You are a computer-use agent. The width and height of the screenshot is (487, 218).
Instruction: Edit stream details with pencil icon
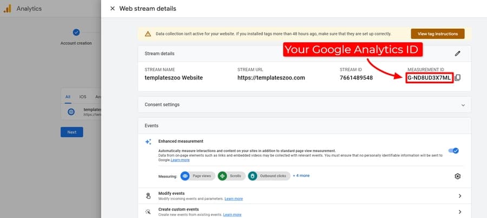(x=457, y=54)
